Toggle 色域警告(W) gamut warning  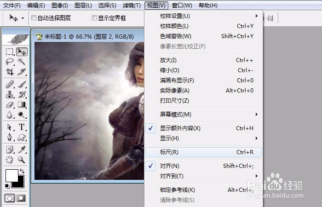203,36
